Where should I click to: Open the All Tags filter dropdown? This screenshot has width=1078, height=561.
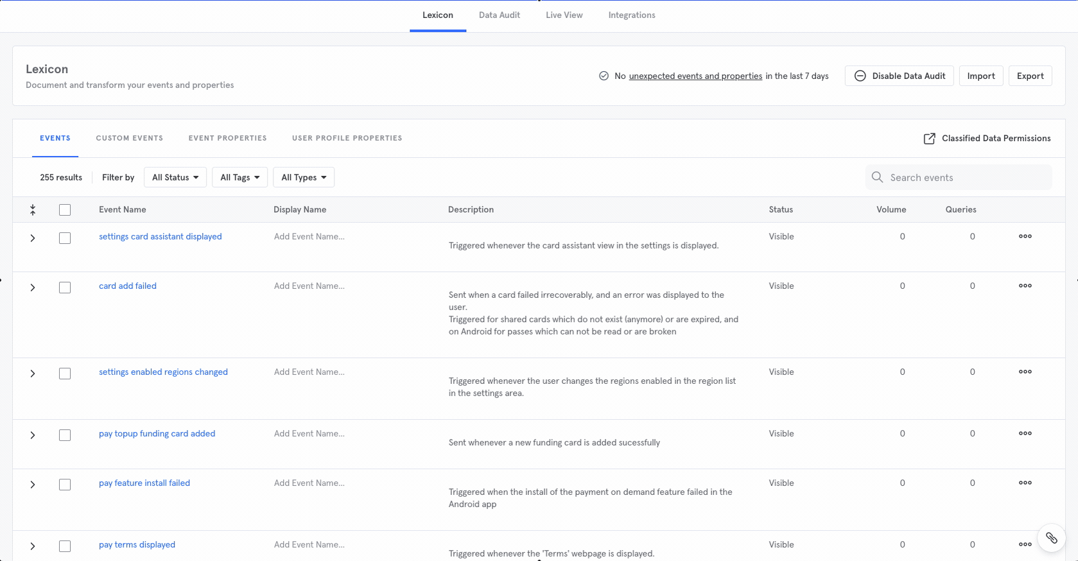point(239,177)
